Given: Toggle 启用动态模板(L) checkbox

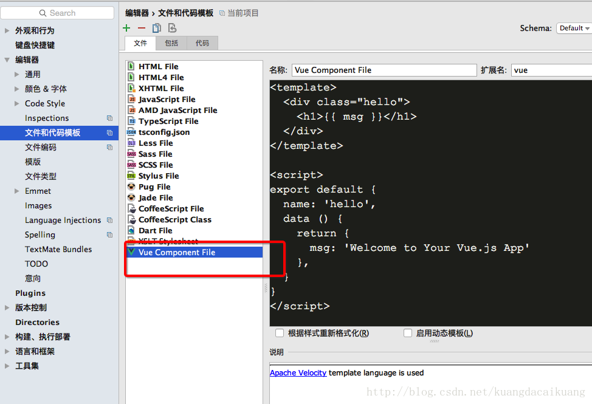Looking at the screenshot, I should (408, 333).
